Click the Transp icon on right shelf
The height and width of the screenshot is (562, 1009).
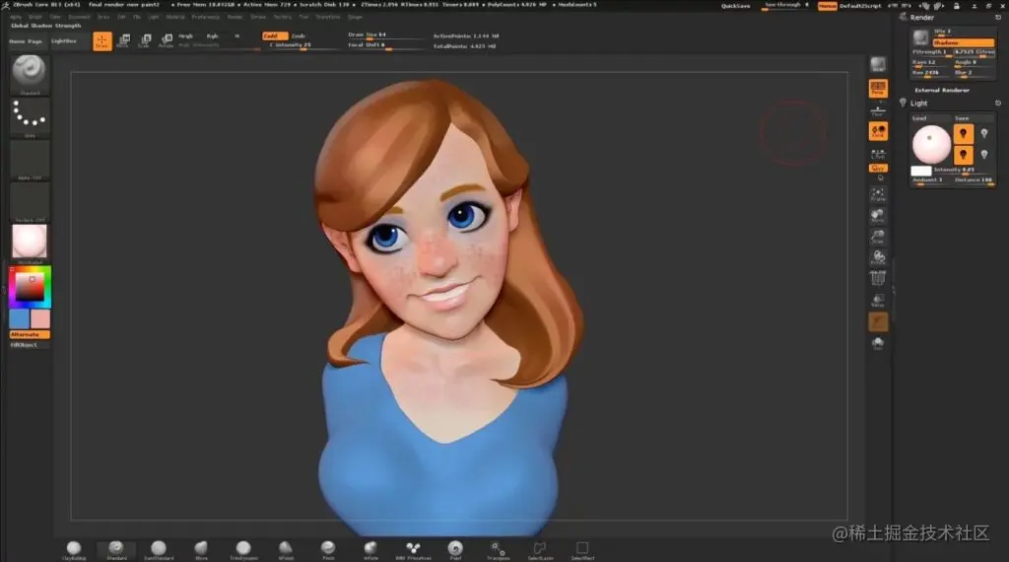click(878, 300)
